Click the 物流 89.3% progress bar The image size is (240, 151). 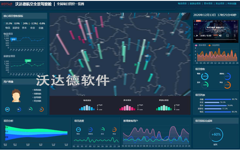pyautogui.click(x=218, y=112)
